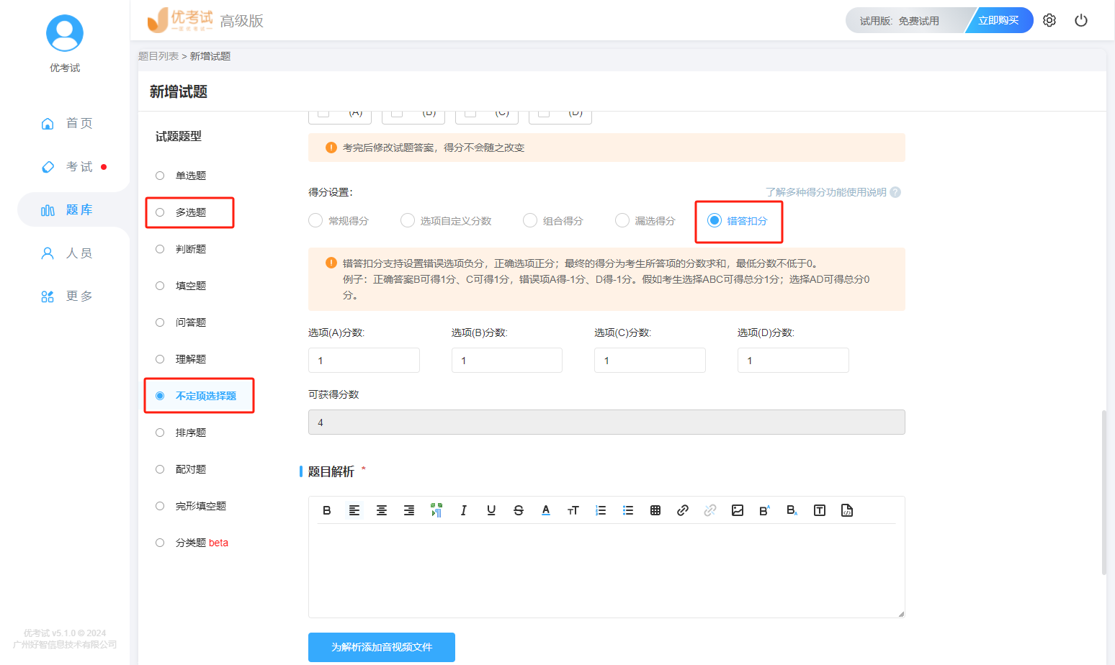The width and height of the screenshot is (1115, 665).
Task: Click the 选项(B)分数 input field
Action: [x=507, y=360]
